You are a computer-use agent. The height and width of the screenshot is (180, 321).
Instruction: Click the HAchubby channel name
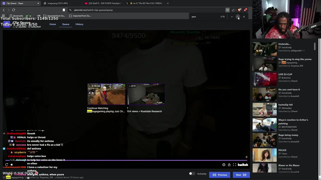[286, 108]
